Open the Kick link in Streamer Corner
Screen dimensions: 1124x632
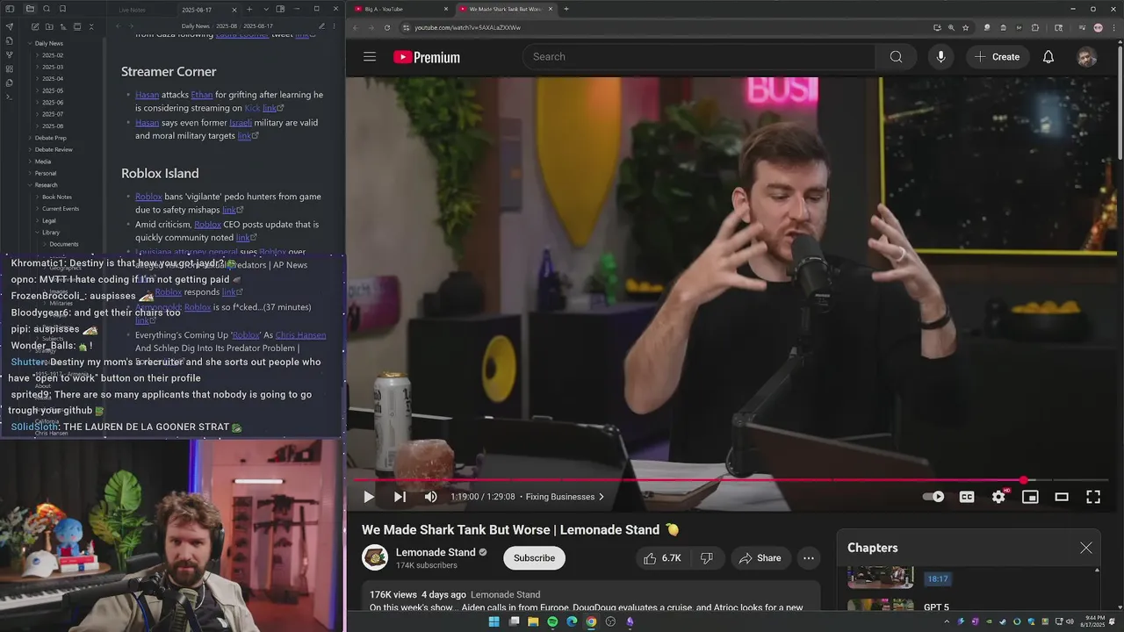[x=252, y=108]
